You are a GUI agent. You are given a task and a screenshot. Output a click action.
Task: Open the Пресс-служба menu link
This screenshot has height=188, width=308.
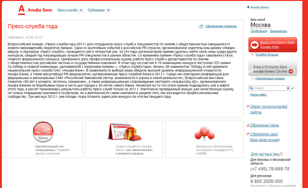[x=67, y=10]
